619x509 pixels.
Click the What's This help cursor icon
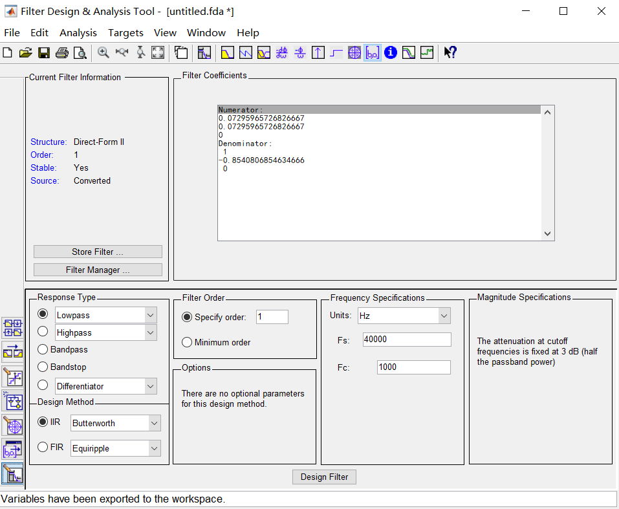(450, 52)
